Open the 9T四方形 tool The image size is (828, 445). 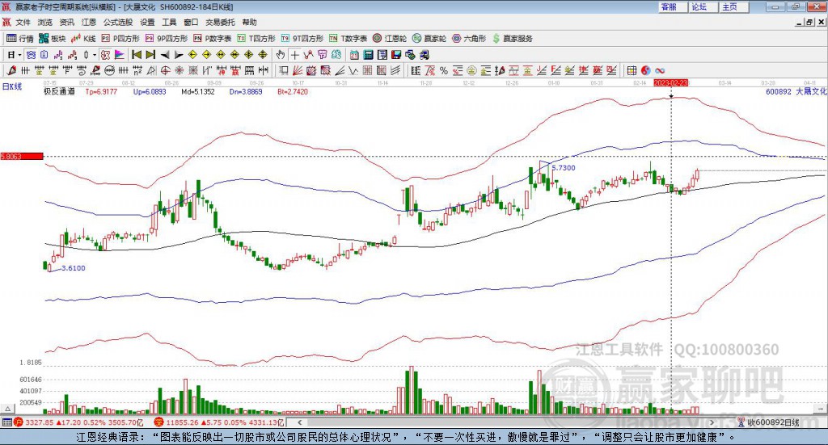click(302, 39)
